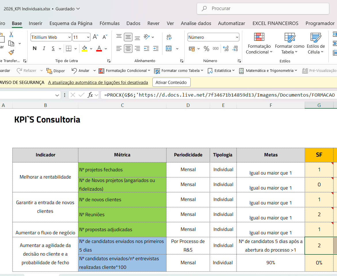Toggle middle vertical alignment
The width and height of the screenshot is (337, 276).
pos(128,37)
